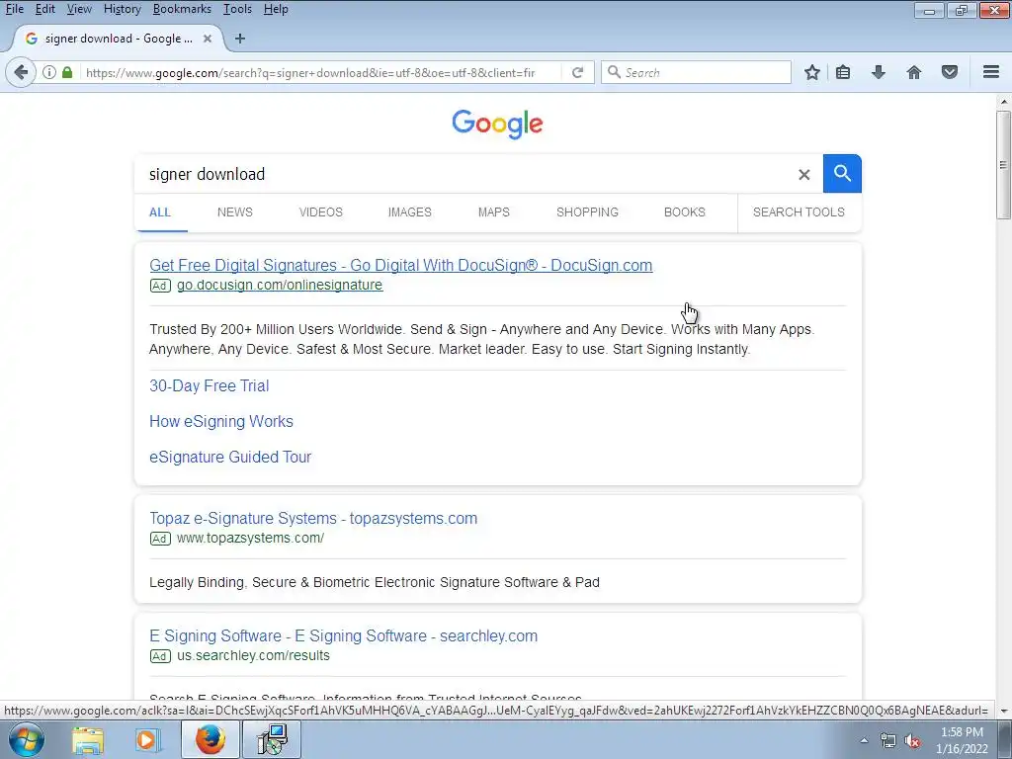Open the View menu
This screenshot has width=1012, height=759.
pyautogui.click(x=79, y=9)
